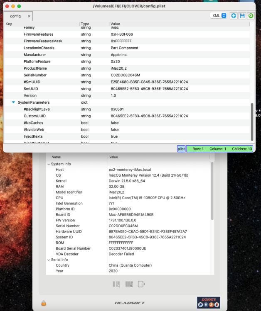Select the SerialNumber key row
The height and width of the screenshot is (311, 261).
(127, 75)
